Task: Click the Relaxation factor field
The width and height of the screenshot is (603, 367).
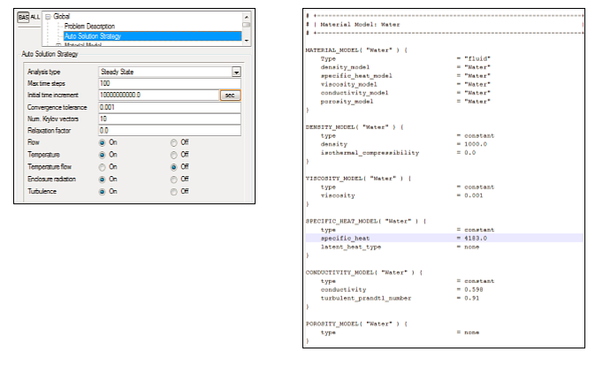Action: (170, 130)
